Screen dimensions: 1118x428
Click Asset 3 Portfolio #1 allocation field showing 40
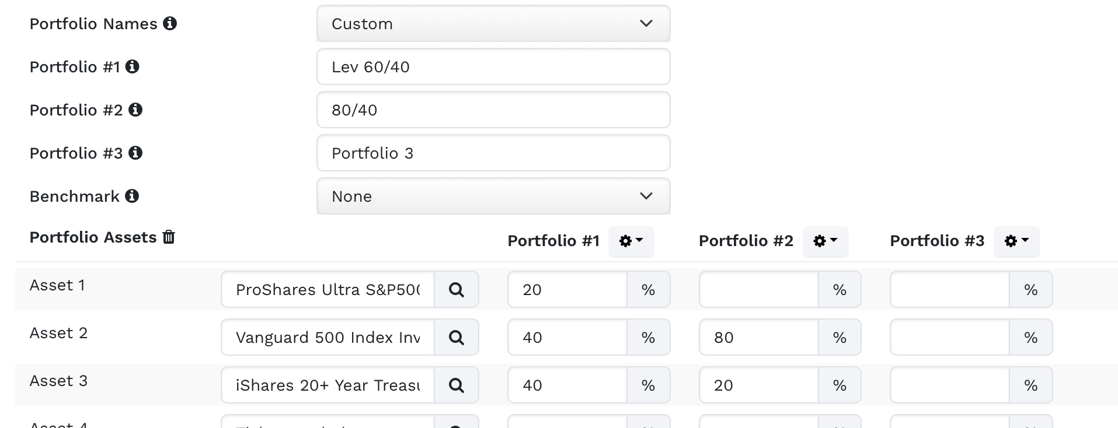567,385
